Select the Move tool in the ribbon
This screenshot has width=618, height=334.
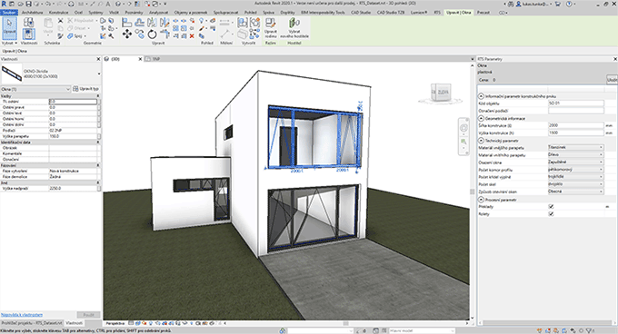(x=127, y=34)
